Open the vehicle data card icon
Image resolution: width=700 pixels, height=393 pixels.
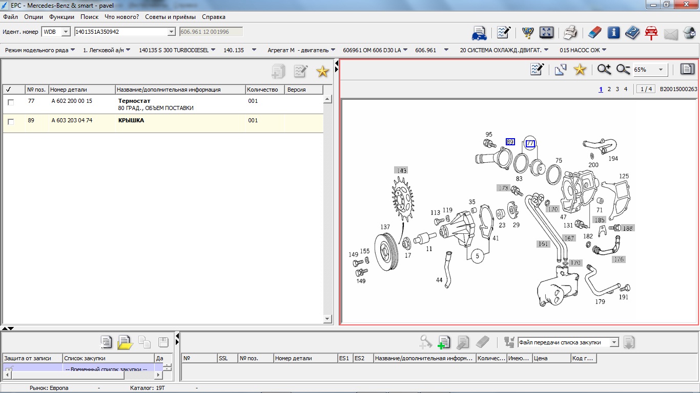tap(479, 33)
